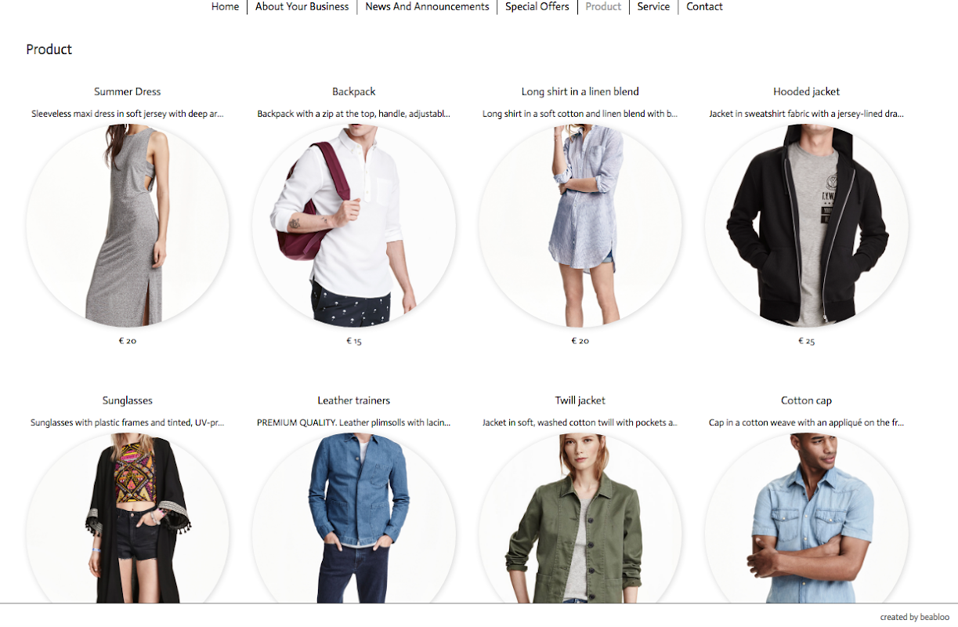Open News And Announcements page
Viewport: 958px width, 627px height.
(427, 7)
